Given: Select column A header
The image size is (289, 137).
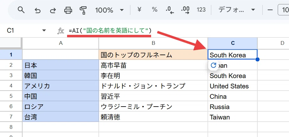Looking at the screenshot, I should pos(60,43).
